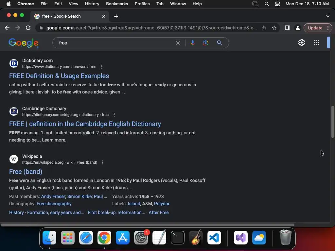Open Spotlight search in menu bar
The height and width of the screenshot is (251, 335).
tap(266, 4)
